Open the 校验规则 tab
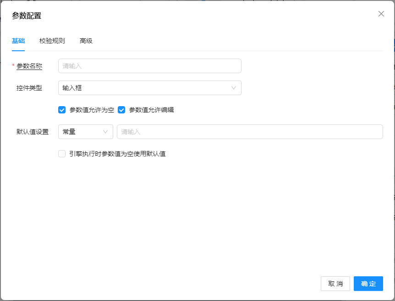This screenshot has width=395, height=301. click(x=52, y=41)
